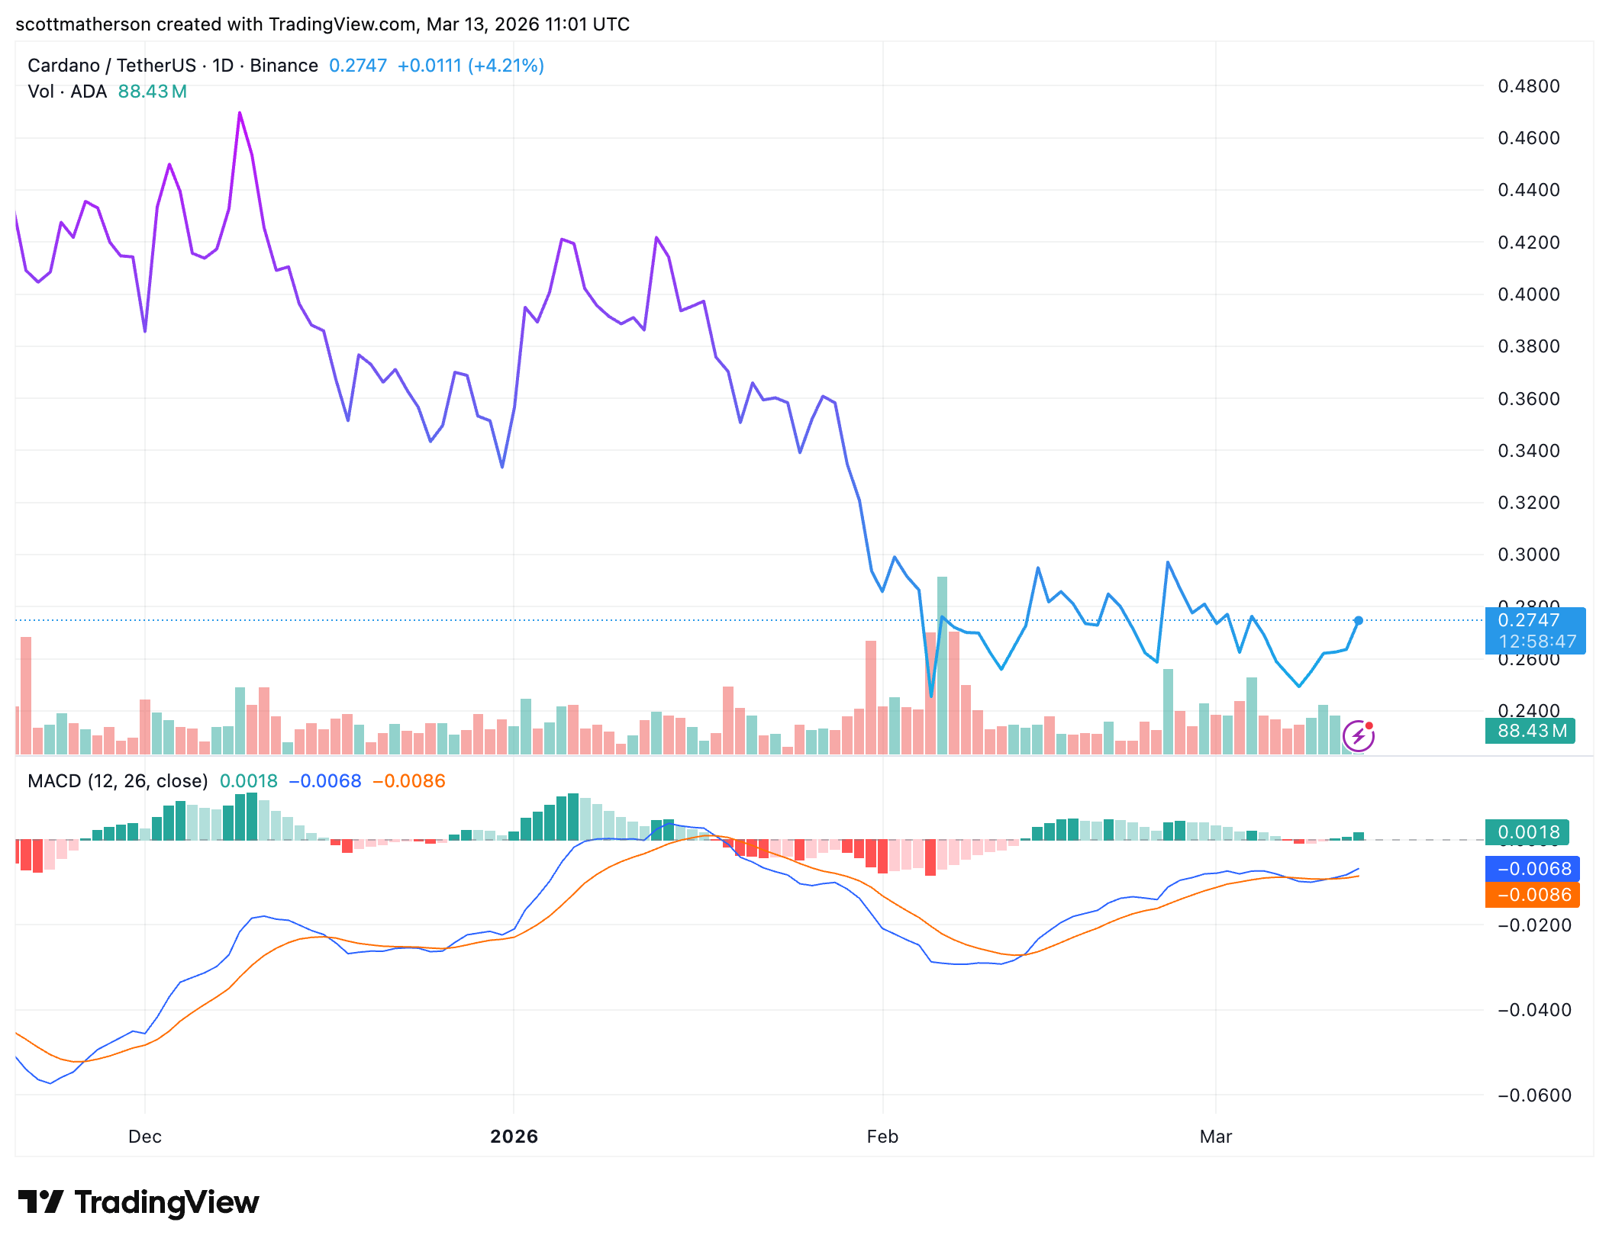Click the TradingView logo icon

[40, 1202]
